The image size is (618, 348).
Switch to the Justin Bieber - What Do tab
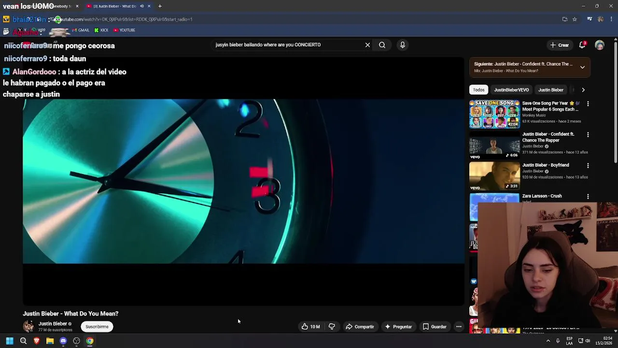114,6
